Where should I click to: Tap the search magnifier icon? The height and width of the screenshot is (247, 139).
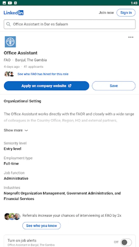click(x=8, y=24)
